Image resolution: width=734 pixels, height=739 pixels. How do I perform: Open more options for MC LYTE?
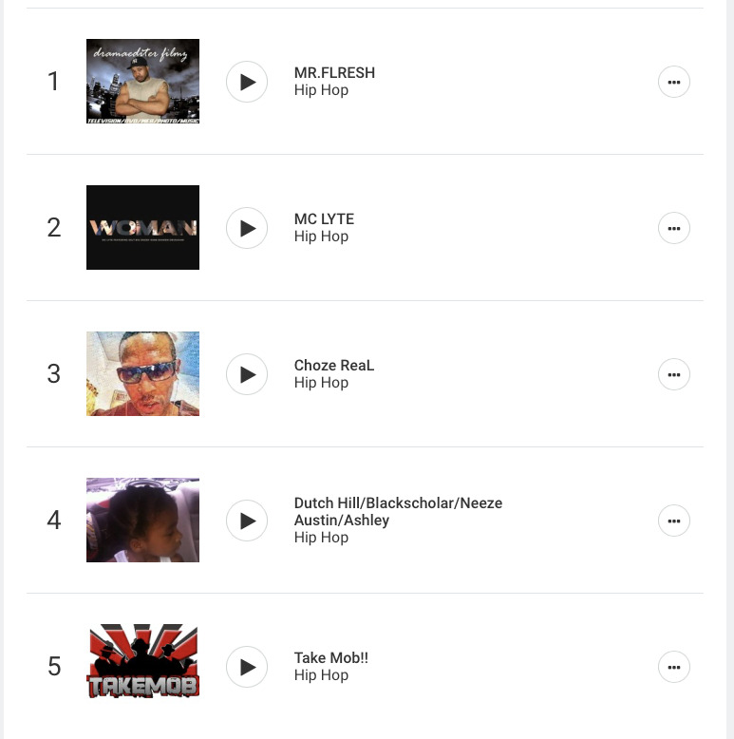click(x=674, y=228)
